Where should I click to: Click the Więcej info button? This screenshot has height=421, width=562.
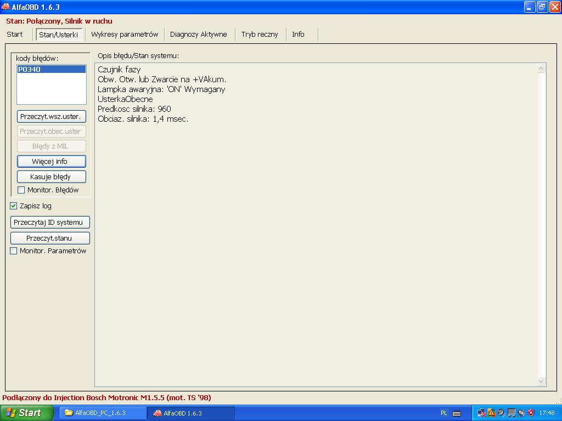pyautogui.click(x=52, y=162)
